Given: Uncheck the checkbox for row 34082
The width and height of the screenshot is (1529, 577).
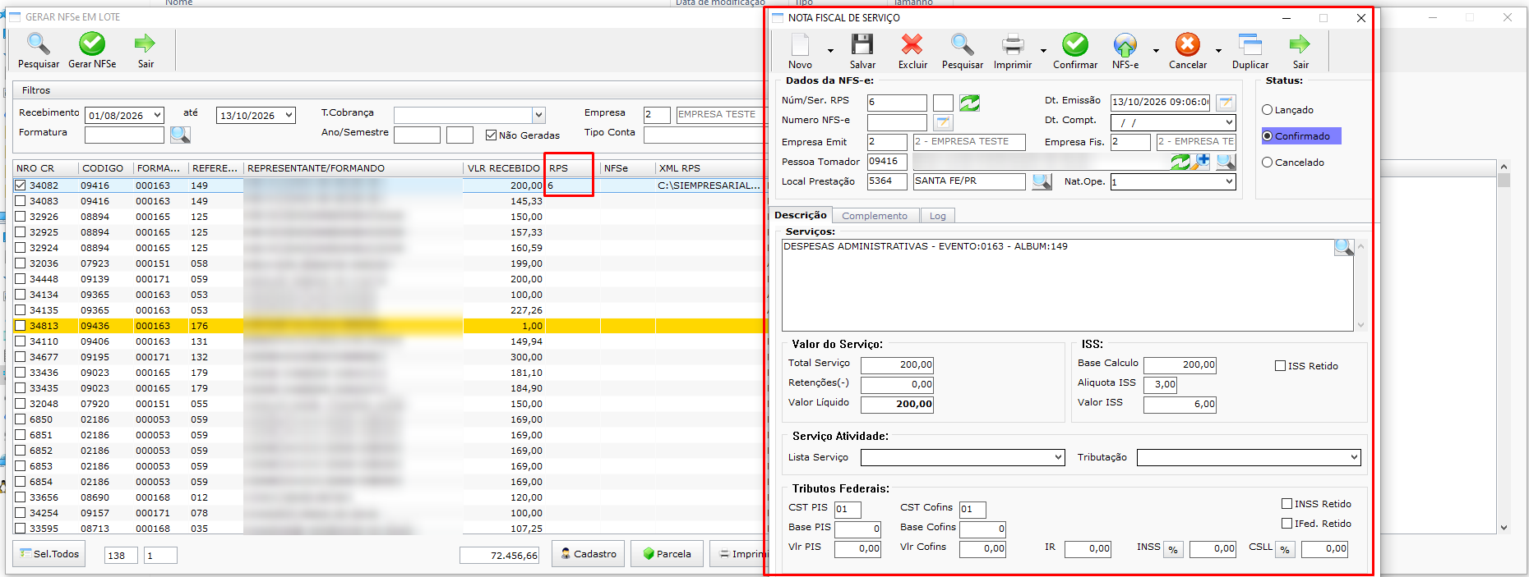Looking at the screenshot, I should tap(21, 185).
